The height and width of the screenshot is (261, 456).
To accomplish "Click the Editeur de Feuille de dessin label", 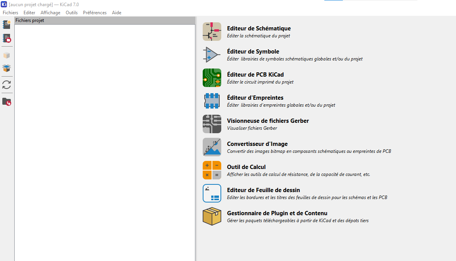I will point(263,190).
